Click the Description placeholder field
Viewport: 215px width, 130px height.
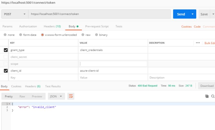[181, 78]
